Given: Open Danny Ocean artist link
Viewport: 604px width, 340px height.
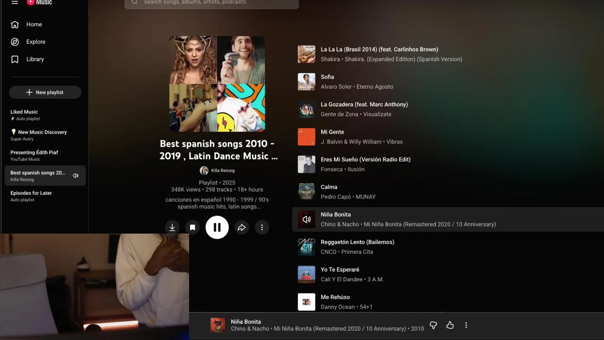Looking at the screenshot, I should coord(337,307).
